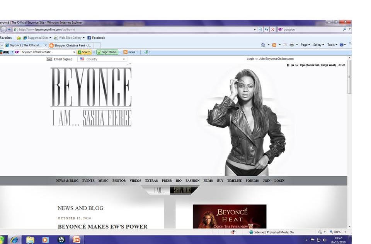This screenshot has width=371, height=244.
Task: Open Internet Explorer from the taskbar
Action: point(14,240)
